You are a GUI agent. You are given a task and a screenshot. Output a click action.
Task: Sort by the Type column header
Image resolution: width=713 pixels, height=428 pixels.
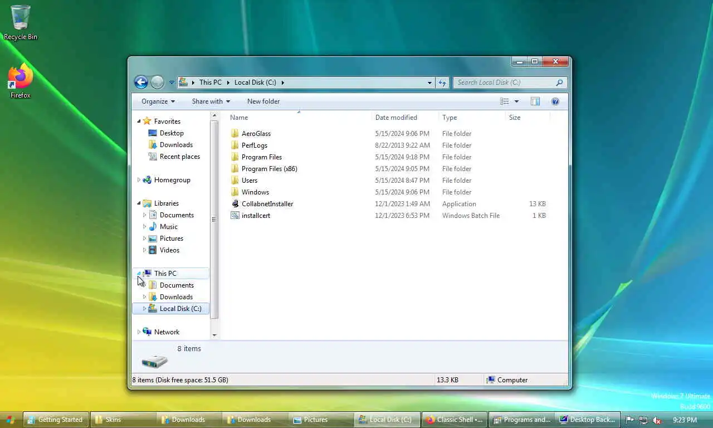450,118
